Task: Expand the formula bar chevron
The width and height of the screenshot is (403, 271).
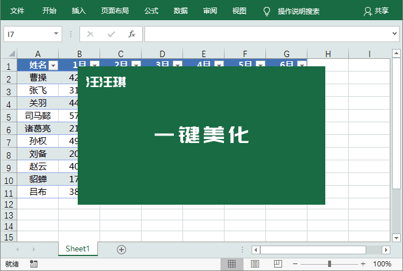Action: click(394, 33)
